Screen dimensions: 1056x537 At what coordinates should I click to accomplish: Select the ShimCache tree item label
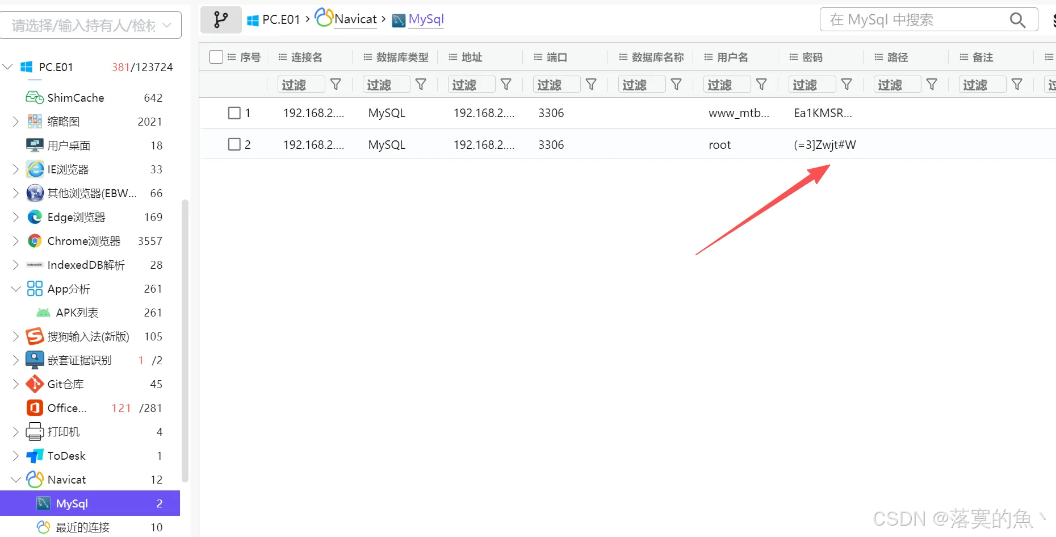coord(76,98)
